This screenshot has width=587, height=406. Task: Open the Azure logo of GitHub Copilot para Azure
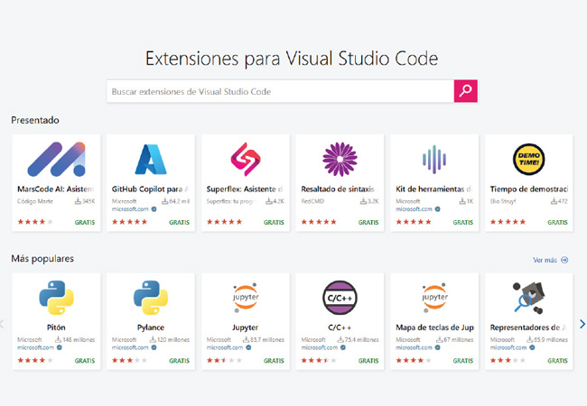pyautogui.click(x=151, y=160)
